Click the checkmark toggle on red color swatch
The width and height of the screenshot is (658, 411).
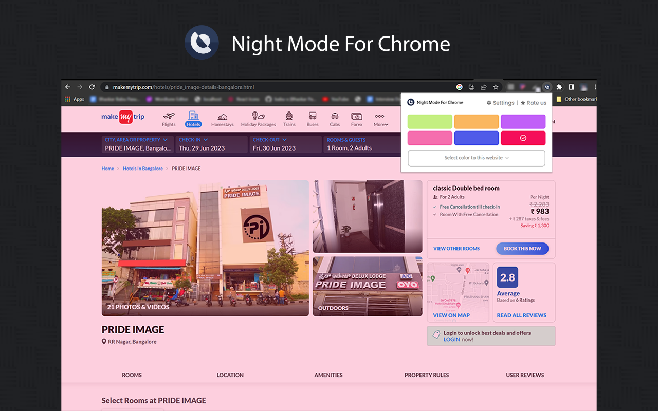(x=523, y=138)
